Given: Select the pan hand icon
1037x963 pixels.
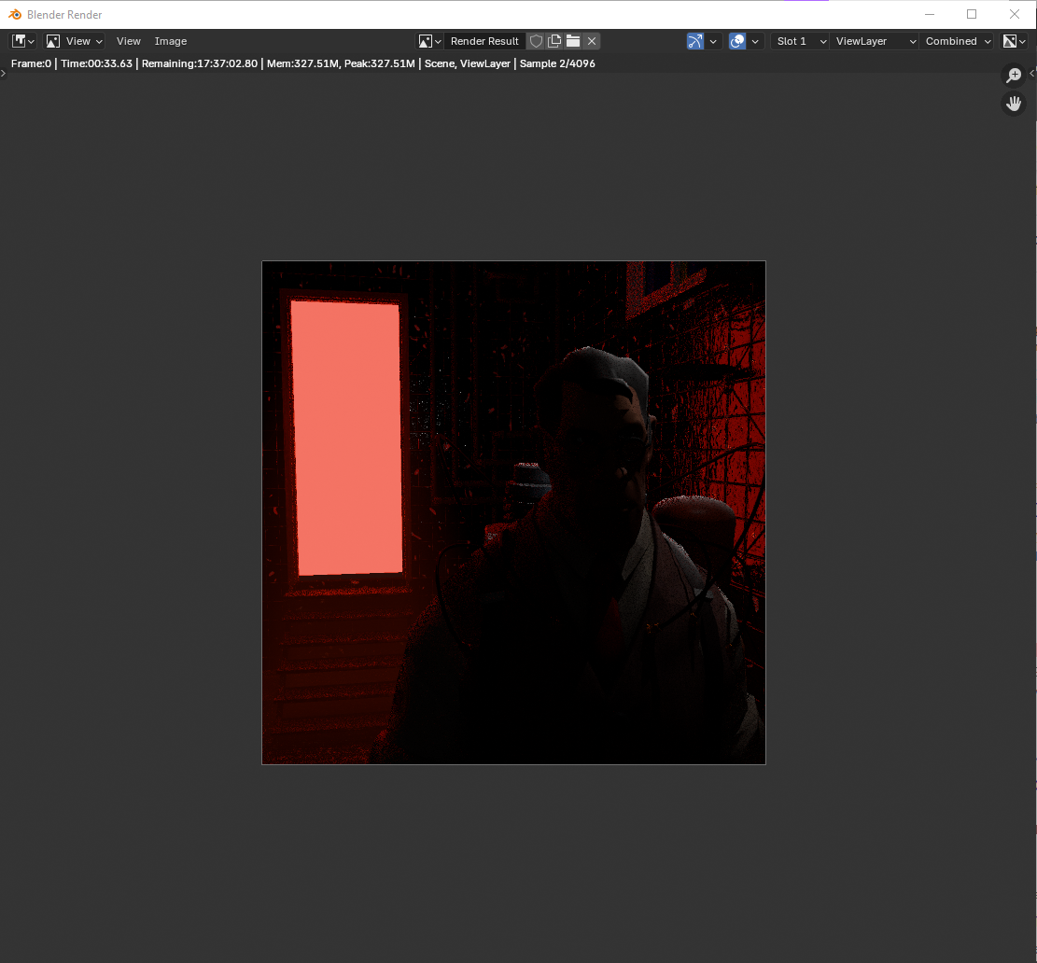Looking at the screenshot, I should click(x=1014, y=104).
